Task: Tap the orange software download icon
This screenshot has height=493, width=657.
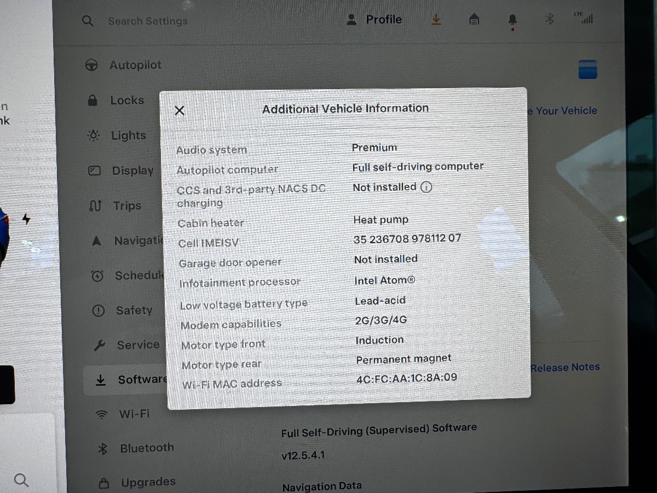Action: [436, 20]
